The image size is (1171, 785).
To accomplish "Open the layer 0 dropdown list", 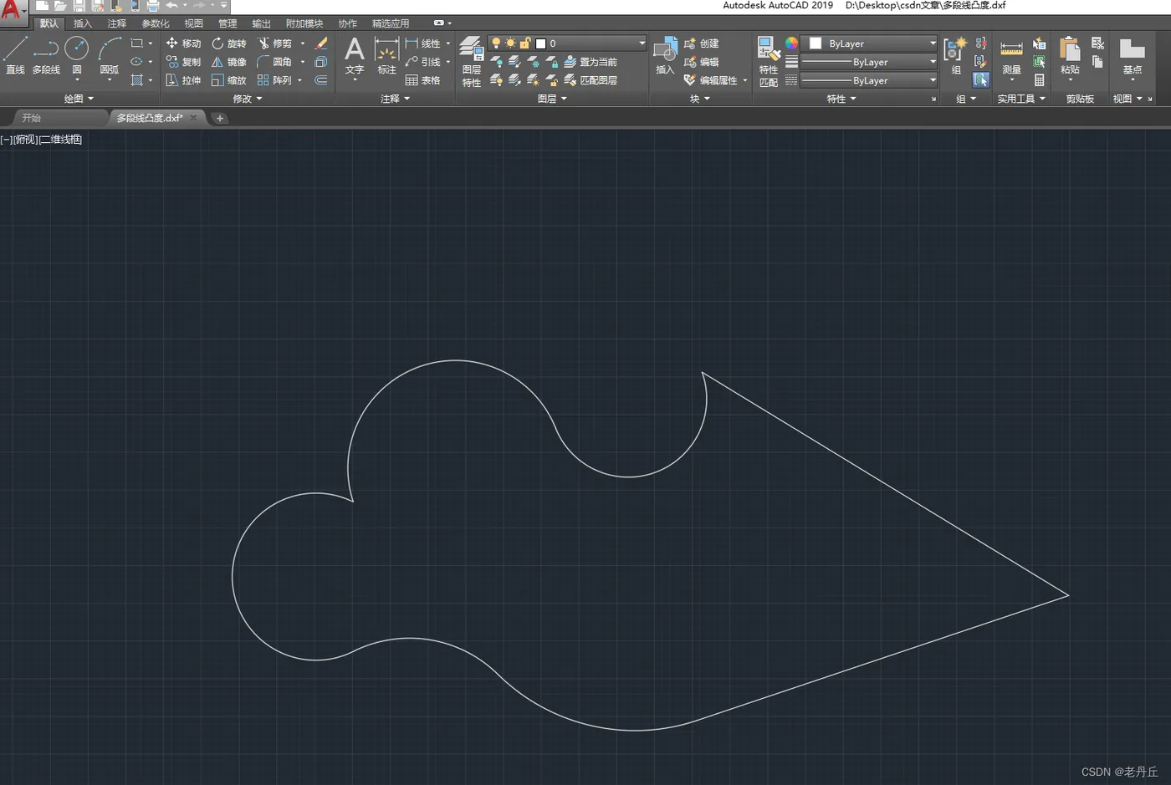I will coord(642,43).
